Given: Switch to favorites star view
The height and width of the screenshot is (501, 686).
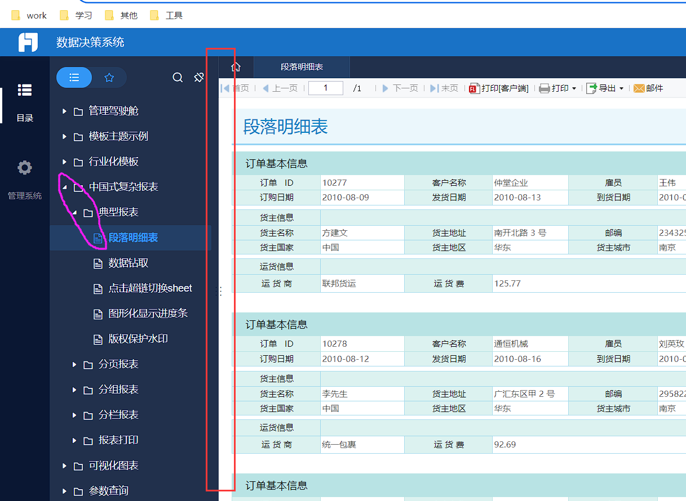Looking at the screenshot, I should pos(109,78).
